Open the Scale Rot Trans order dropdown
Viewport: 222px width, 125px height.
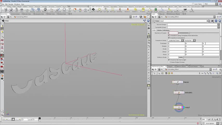[x=176, y=40]
